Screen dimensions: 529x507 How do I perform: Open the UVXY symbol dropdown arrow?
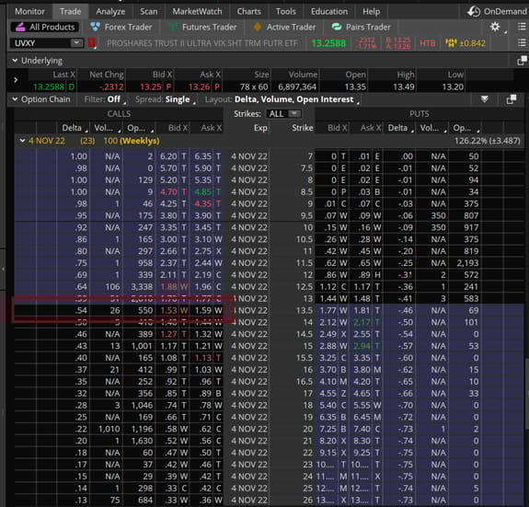click(x=76, y=43)
